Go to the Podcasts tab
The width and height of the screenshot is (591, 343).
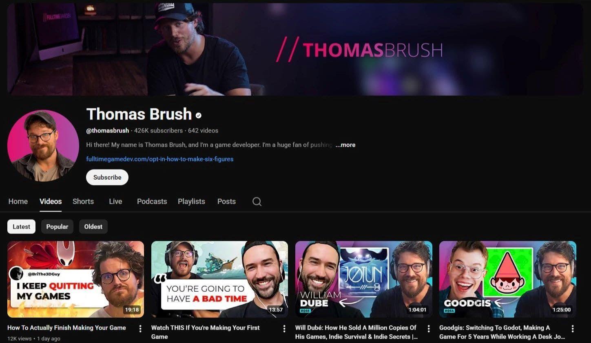152,202
